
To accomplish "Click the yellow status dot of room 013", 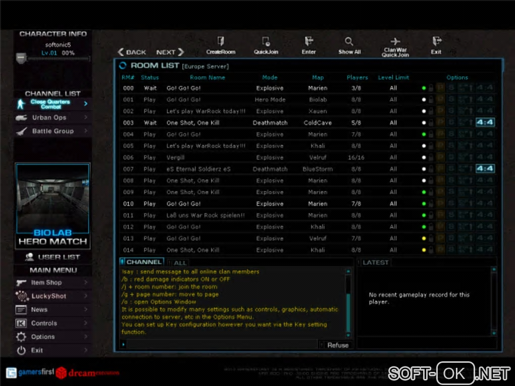I will 424,239.
